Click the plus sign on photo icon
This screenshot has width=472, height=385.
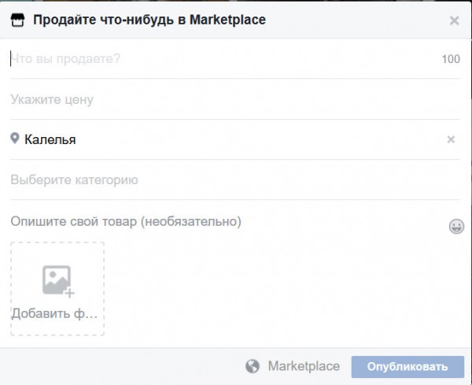click(69, 292)
